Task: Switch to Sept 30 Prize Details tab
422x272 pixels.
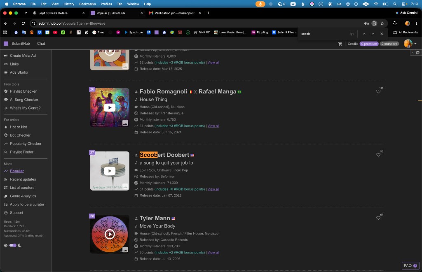Action: pos(53,13)
